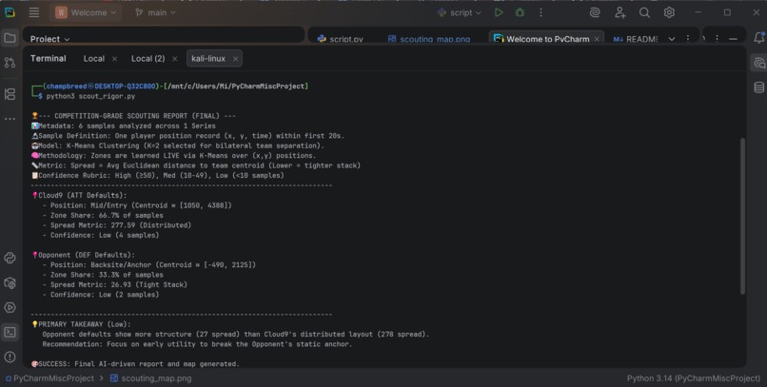Open the Services layers icon
Viewport: 767px width, 387px height.
[10, 283]
